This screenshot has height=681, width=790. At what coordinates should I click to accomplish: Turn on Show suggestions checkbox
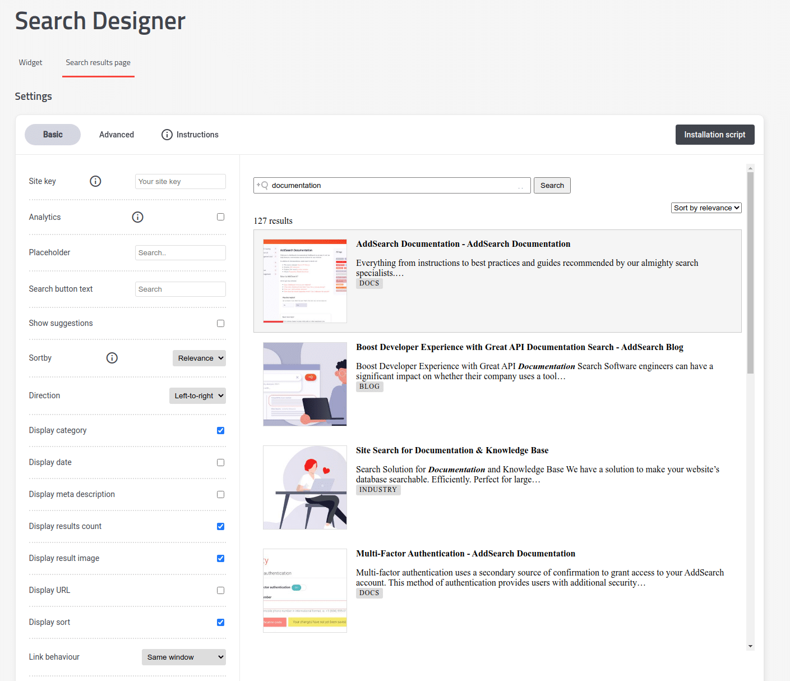220,324
